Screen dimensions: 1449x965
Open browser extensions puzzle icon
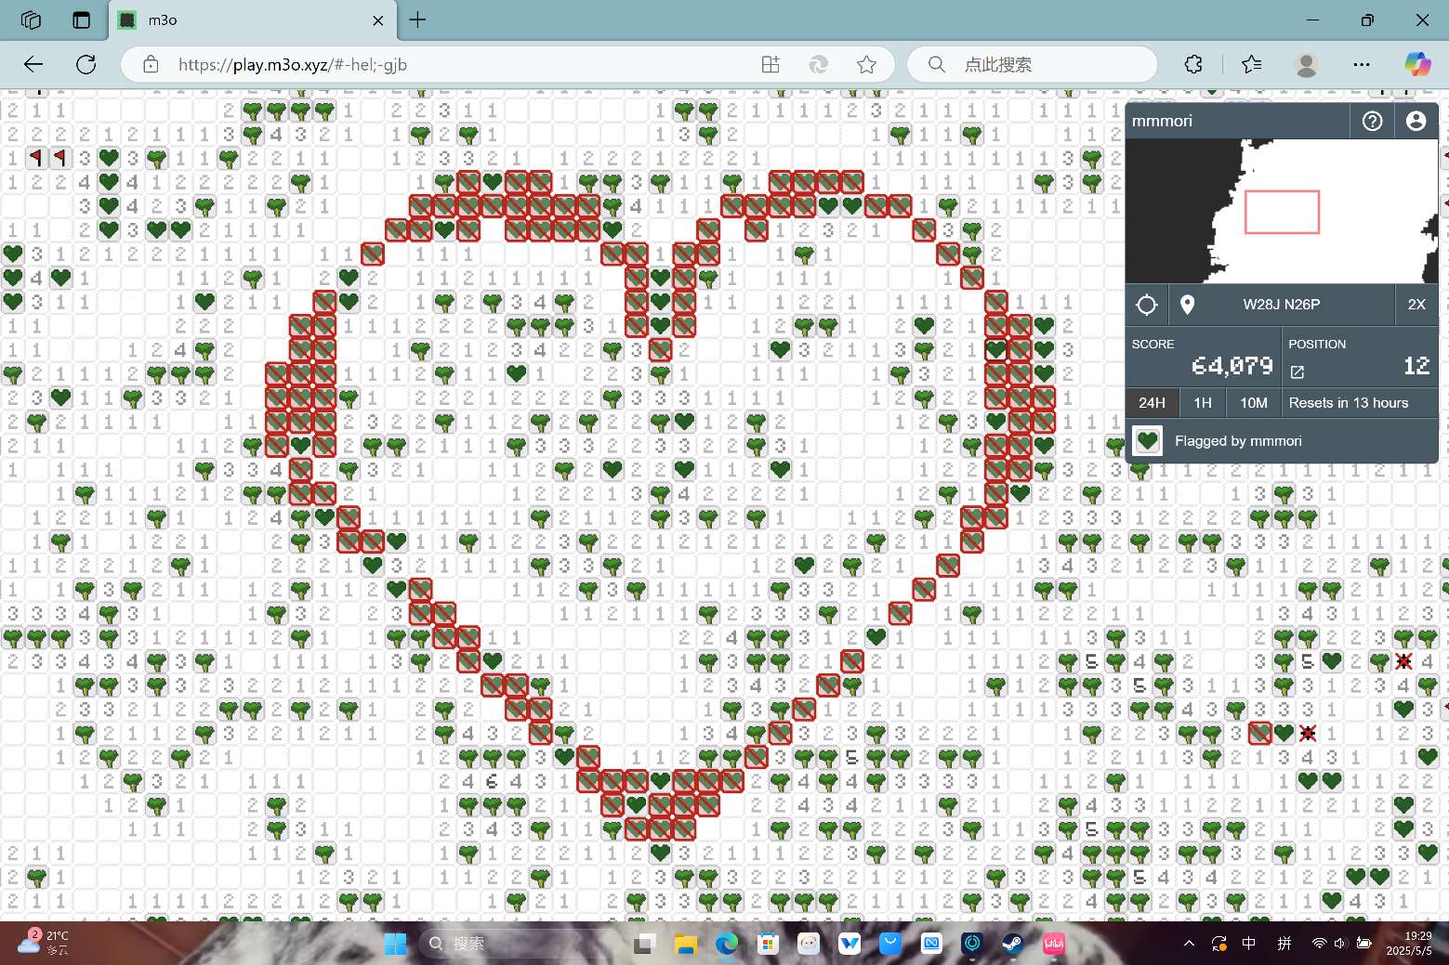click(1194, 64)
